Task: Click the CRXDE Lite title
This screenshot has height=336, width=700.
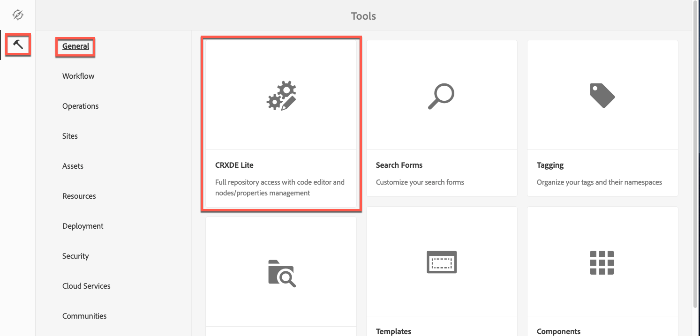Action: click(234, 165)
